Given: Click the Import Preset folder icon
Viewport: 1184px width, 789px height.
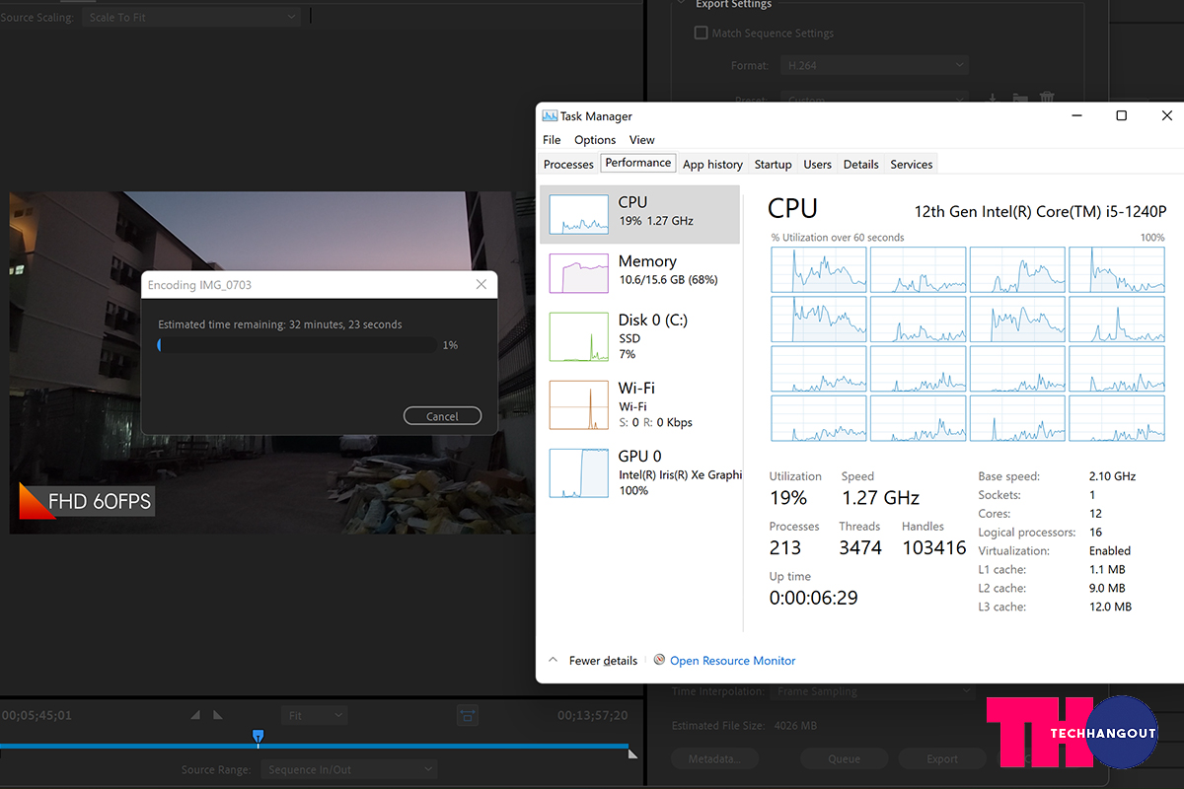Looking at the screenshot, I should (1020, 99).
